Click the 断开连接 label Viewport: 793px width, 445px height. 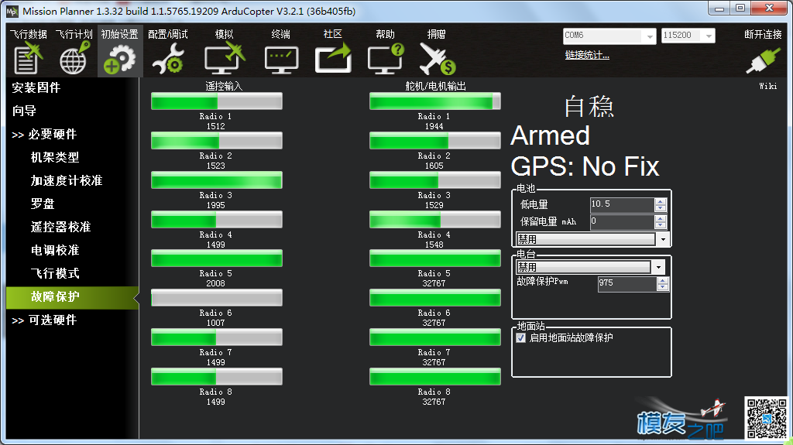pos(763,34)
